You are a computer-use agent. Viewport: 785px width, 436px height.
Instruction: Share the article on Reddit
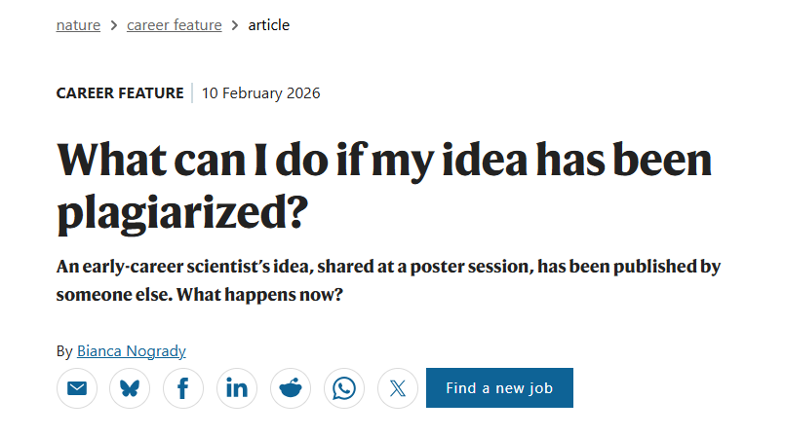tap(291, 388)
